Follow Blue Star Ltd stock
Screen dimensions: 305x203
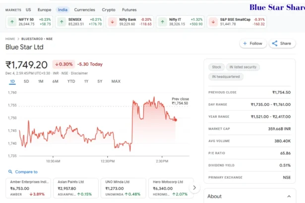(x=253, y=43)
